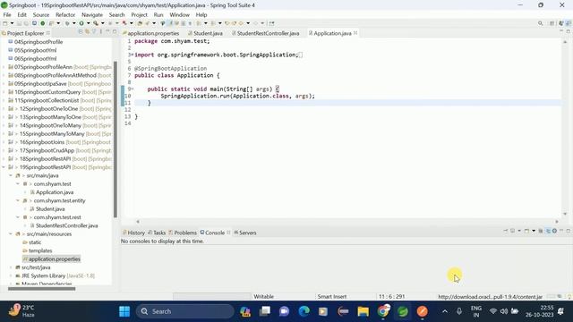Screen dimensions: 573x322
Task: Click the Windows Start button
Action: pos(124,311)
